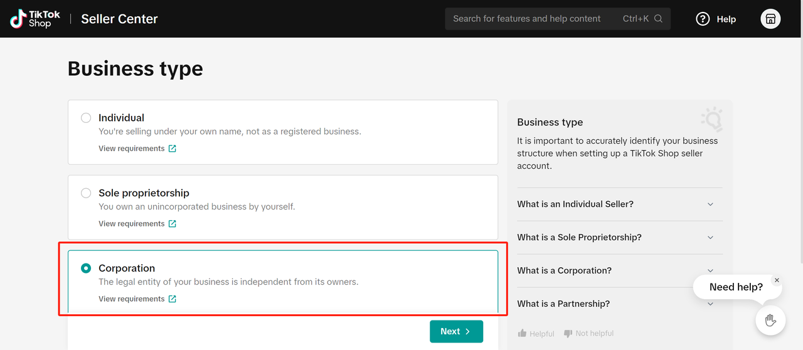Screen dimensions: 803x350
Task: Open the Help question mark icon
Action: [703, 19]
